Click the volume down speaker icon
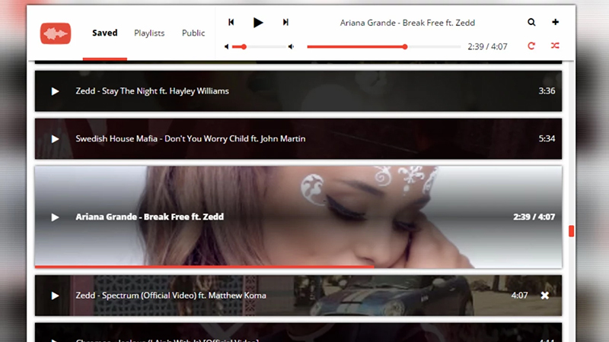 (226, 46)
